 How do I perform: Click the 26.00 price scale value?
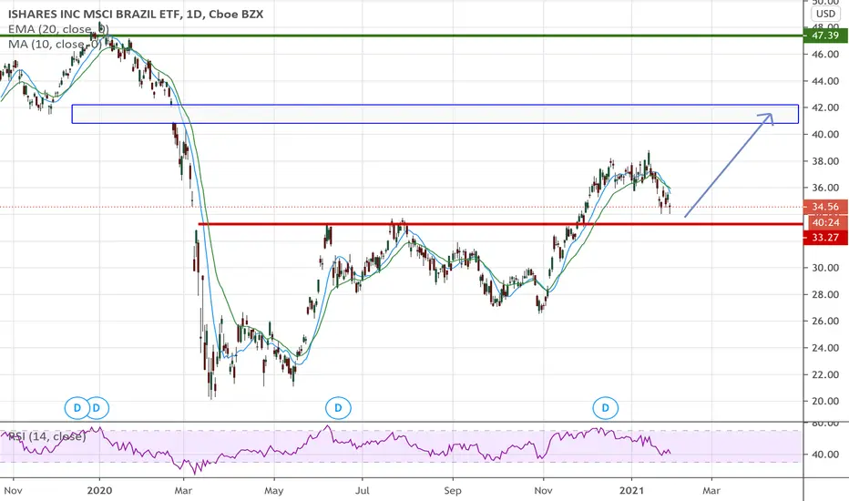point(825,322)
